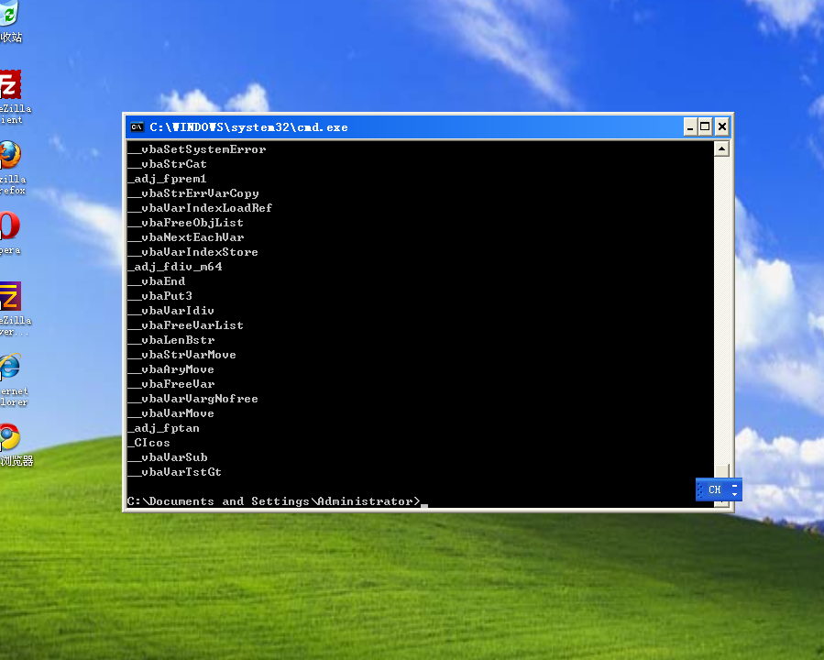Viewport: 824px width, 660px height.
Task: Click the CH language bar indicator
Action: coord(715,489)
